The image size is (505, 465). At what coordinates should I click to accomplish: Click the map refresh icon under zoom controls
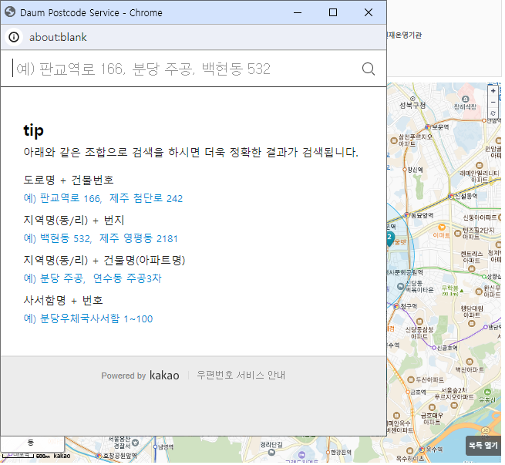(493, 113)
